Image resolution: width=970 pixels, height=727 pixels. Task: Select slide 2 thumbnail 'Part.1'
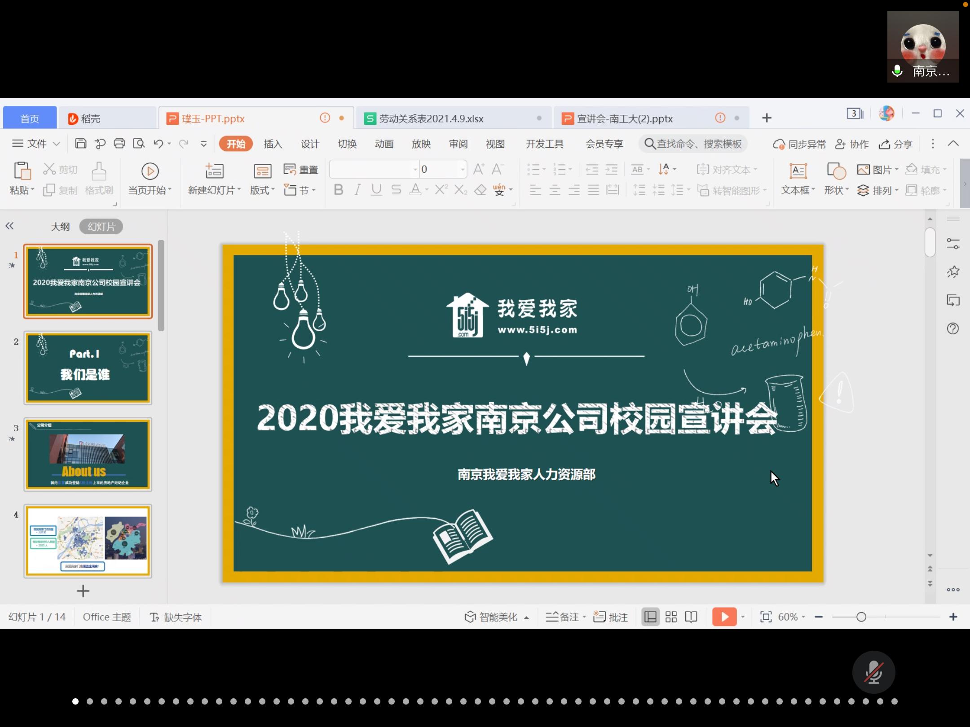point(88,368)
